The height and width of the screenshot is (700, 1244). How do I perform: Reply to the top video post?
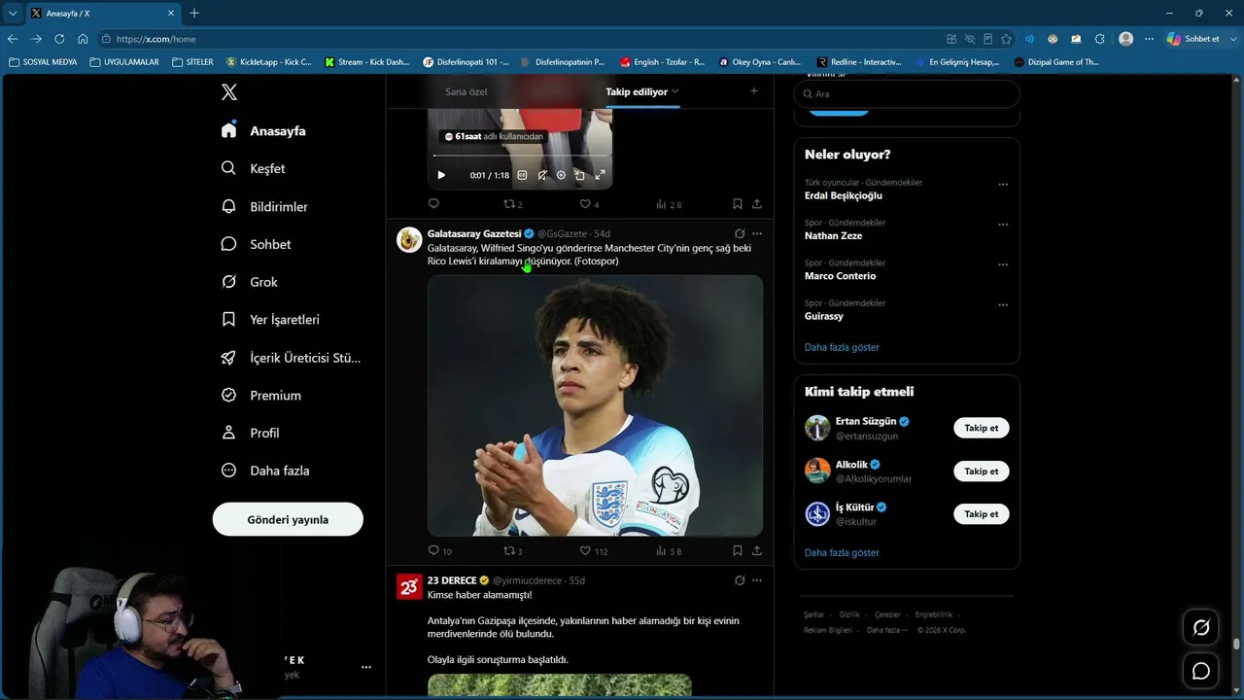[x=433, y=204]
